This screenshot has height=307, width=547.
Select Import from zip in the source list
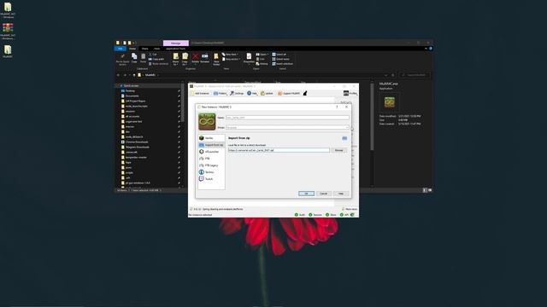[x=211, y=145]
